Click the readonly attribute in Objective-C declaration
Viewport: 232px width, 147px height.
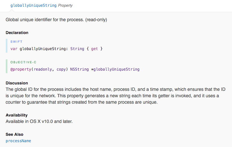(43, 69)
